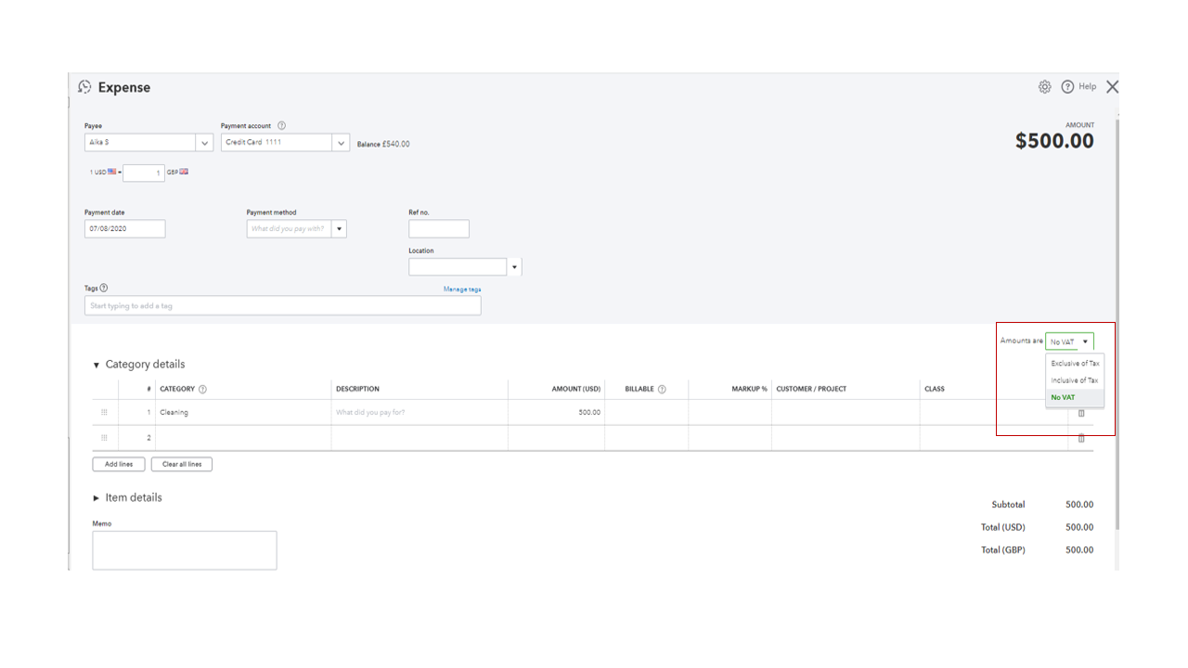The image size is (1188, 668).
Task: Delete line 1 using its trash icon
Action: [1080, 413]
